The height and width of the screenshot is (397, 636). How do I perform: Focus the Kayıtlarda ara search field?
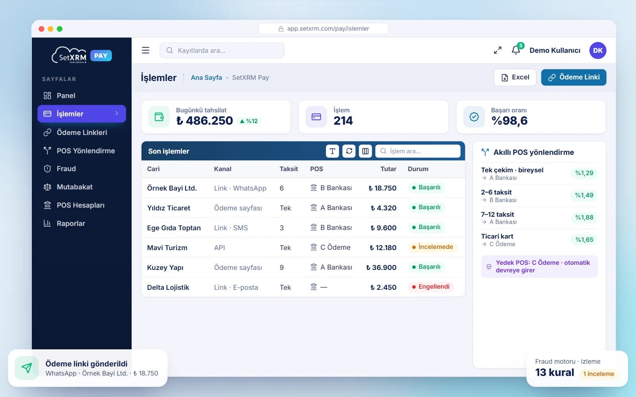pos(222,50)
